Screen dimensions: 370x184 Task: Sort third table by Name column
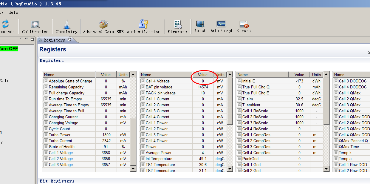point(262,75)
